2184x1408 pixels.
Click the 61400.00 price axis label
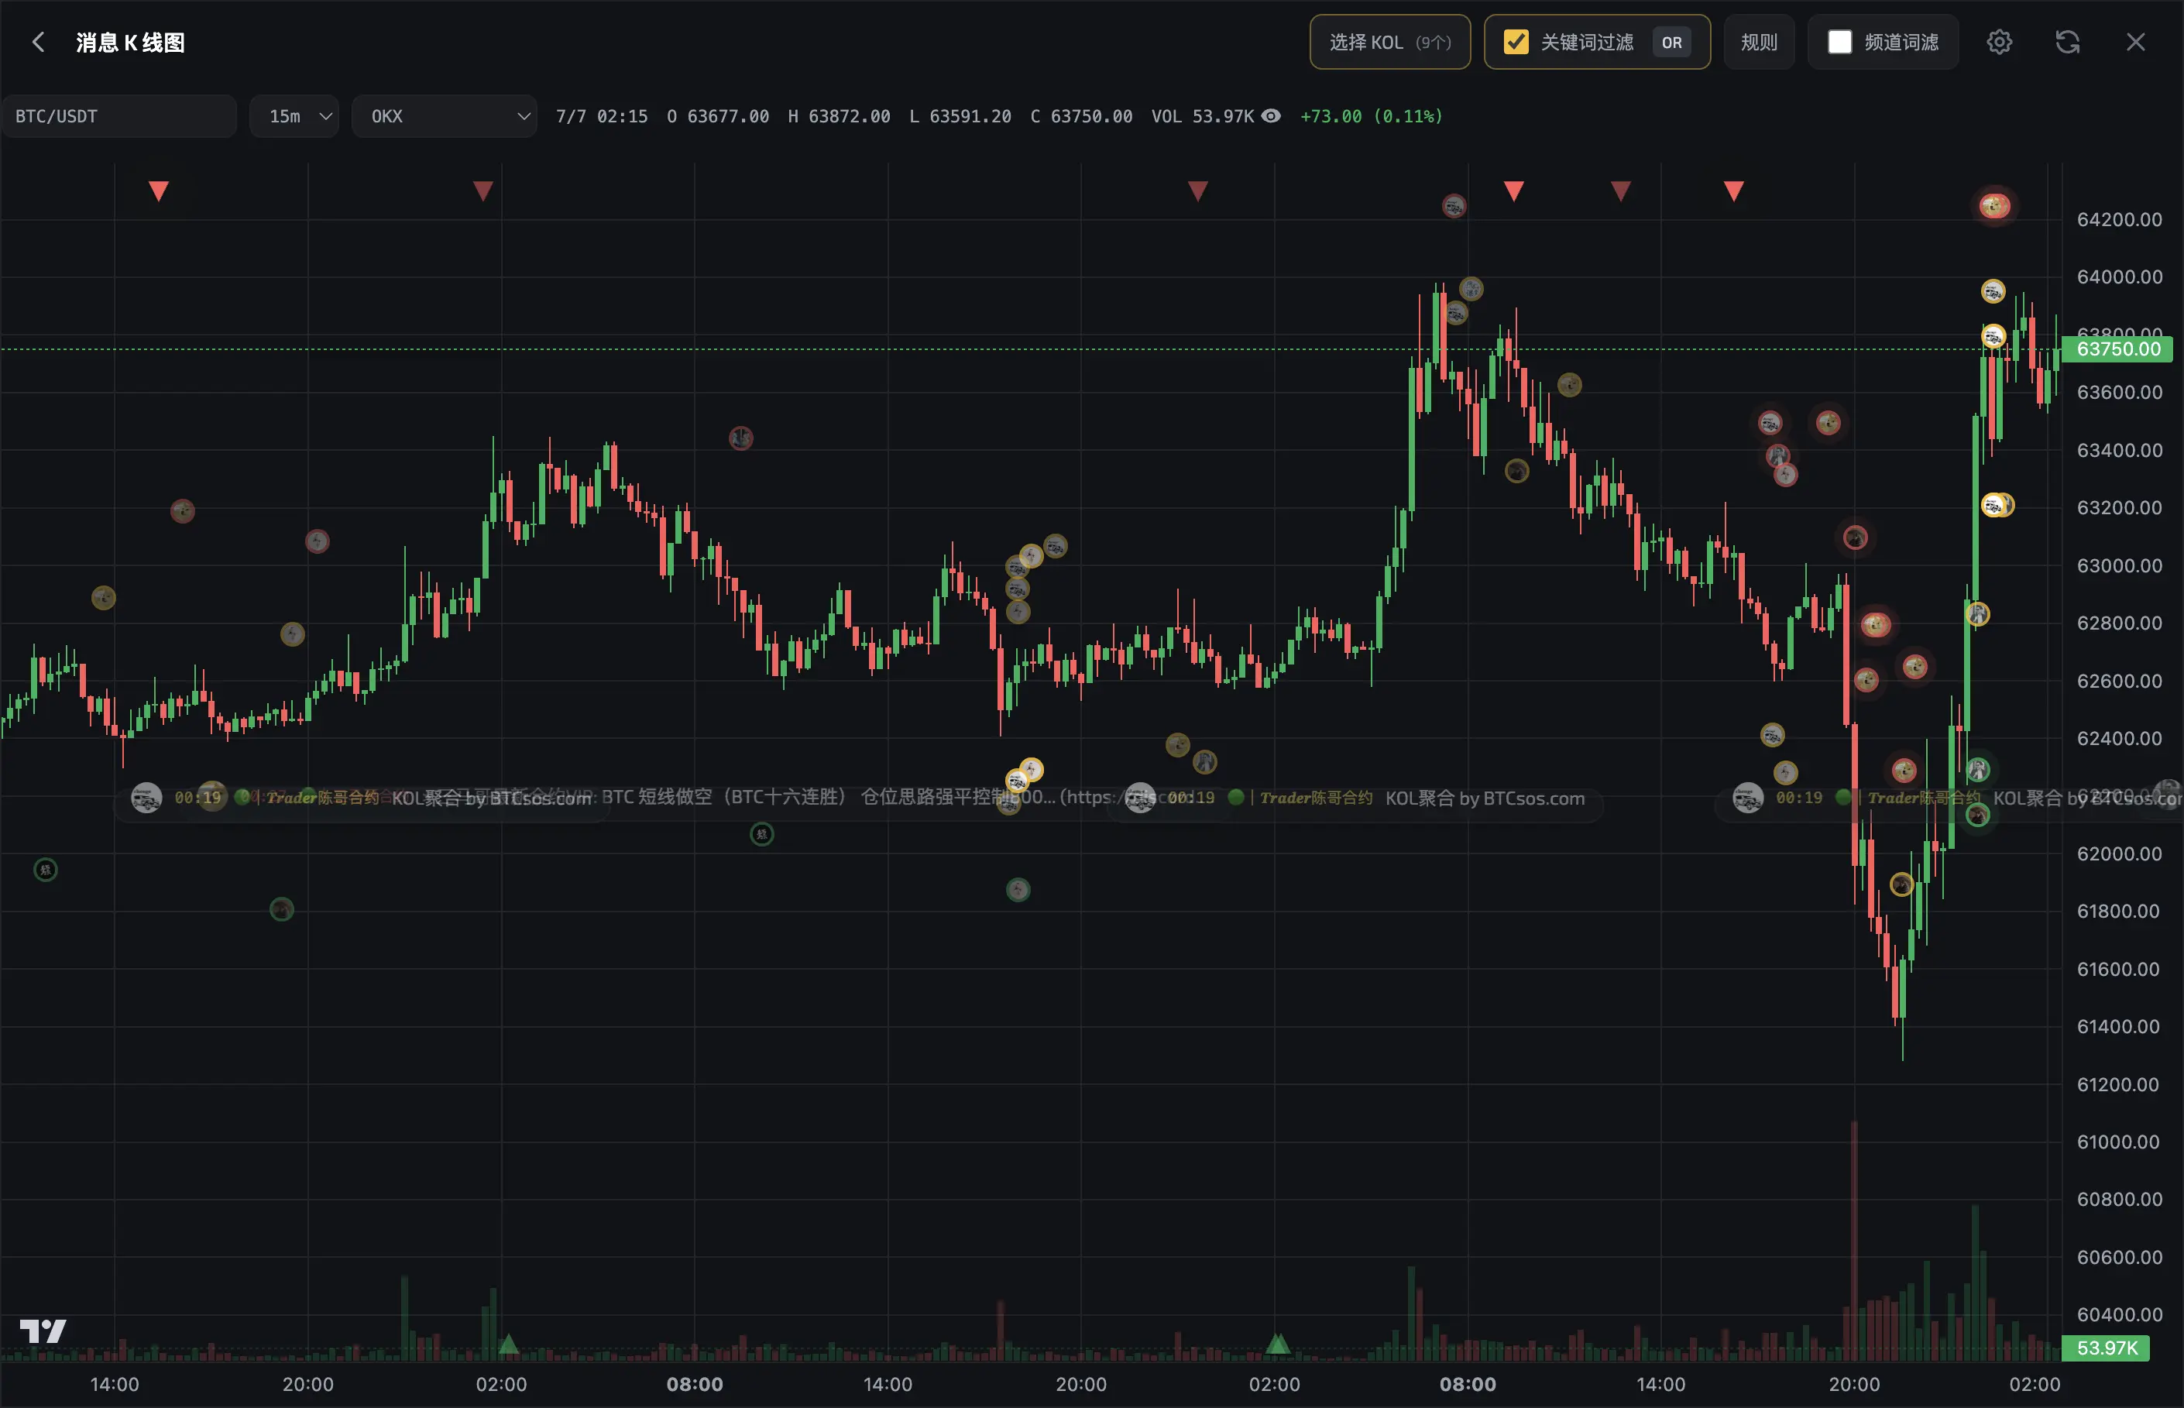(2119, 1026)
